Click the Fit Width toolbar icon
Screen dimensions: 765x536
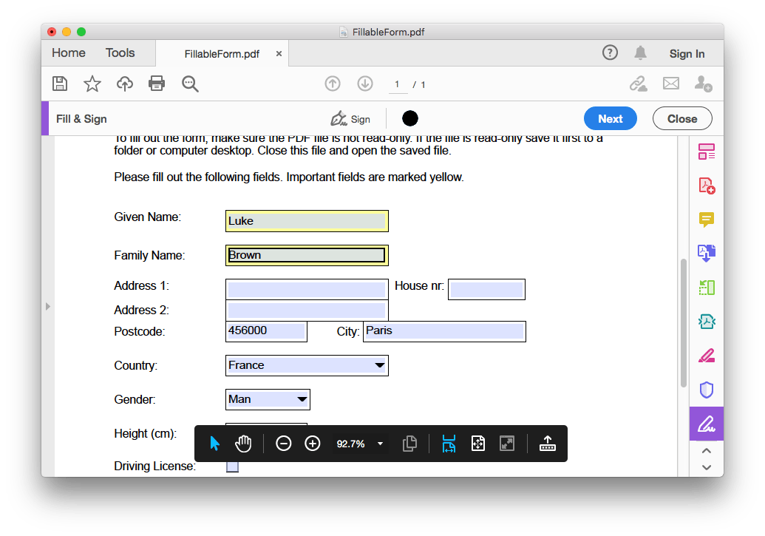449,443
